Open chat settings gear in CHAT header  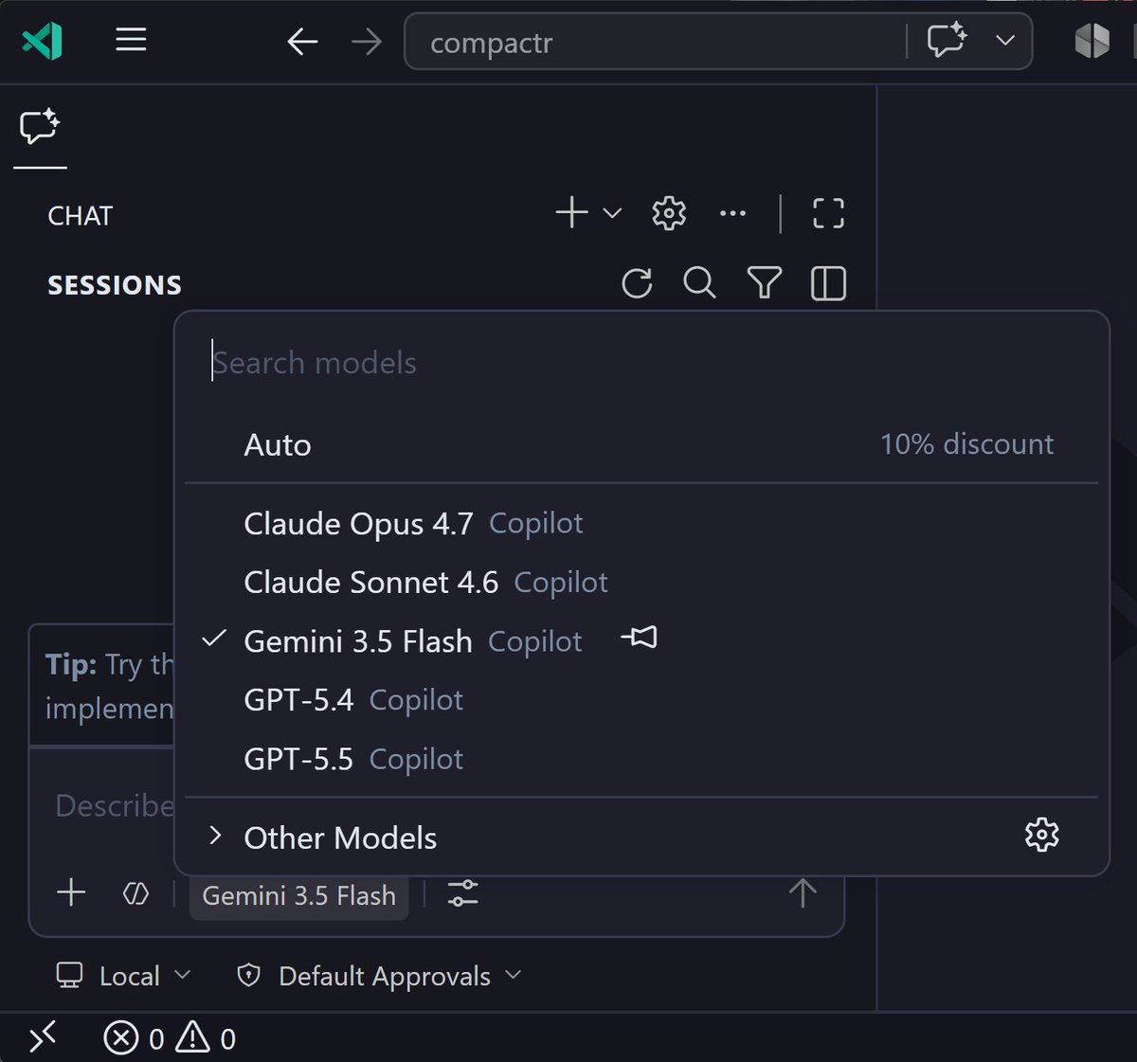(669, 213)
